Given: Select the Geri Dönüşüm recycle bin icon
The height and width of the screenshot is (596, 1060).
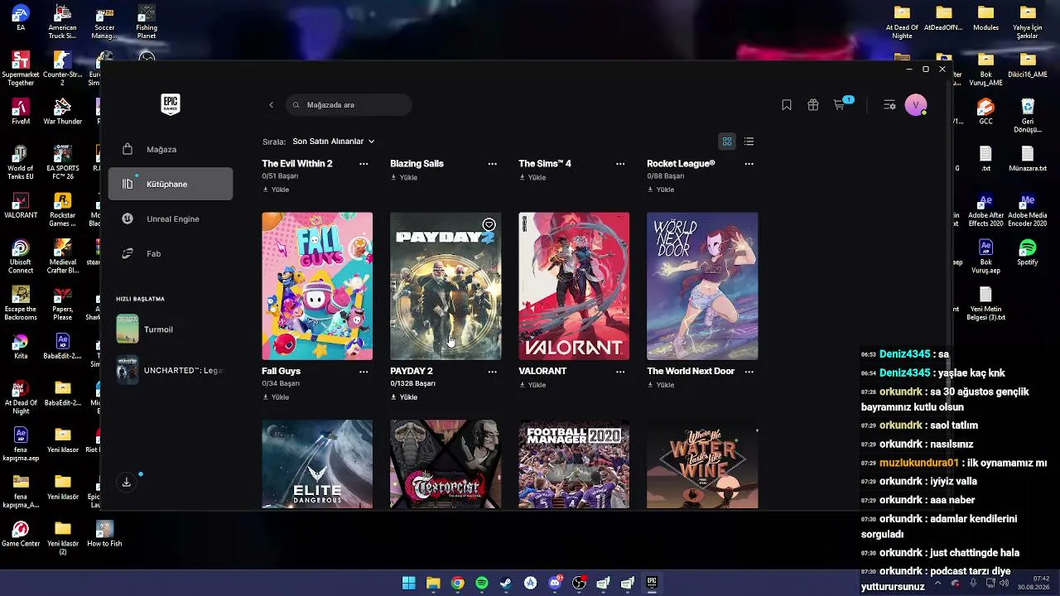Looking at the screenshot, I should pyautogui.click(x=1028, y=116).
